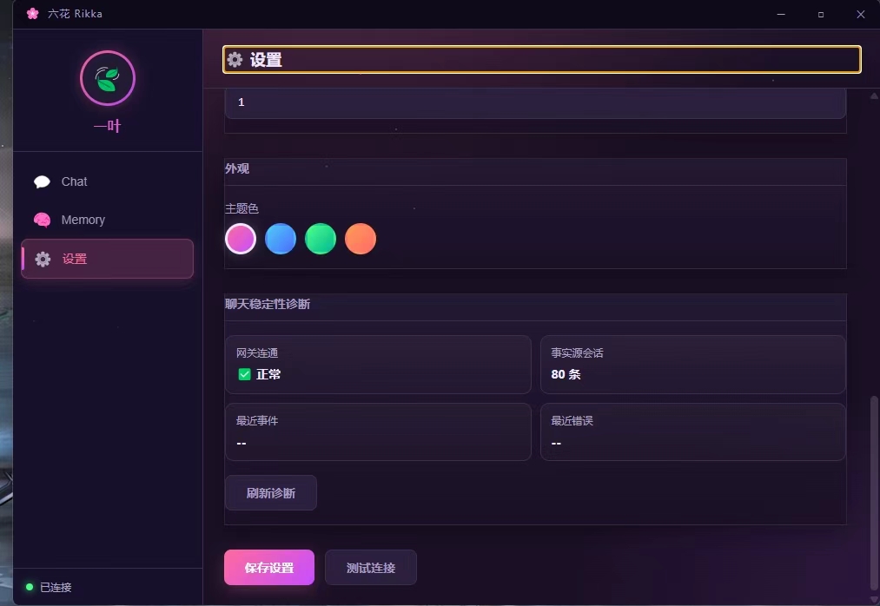Toggle the green checkmark next to 正常
This screenshot has height=606, width=880.
tap(244, 374)
